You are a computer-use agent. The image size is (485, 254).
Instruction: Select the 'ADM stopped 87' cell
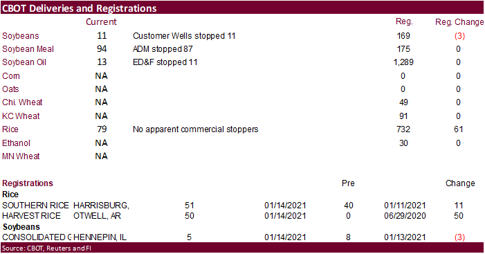click(x=163, y=49)
